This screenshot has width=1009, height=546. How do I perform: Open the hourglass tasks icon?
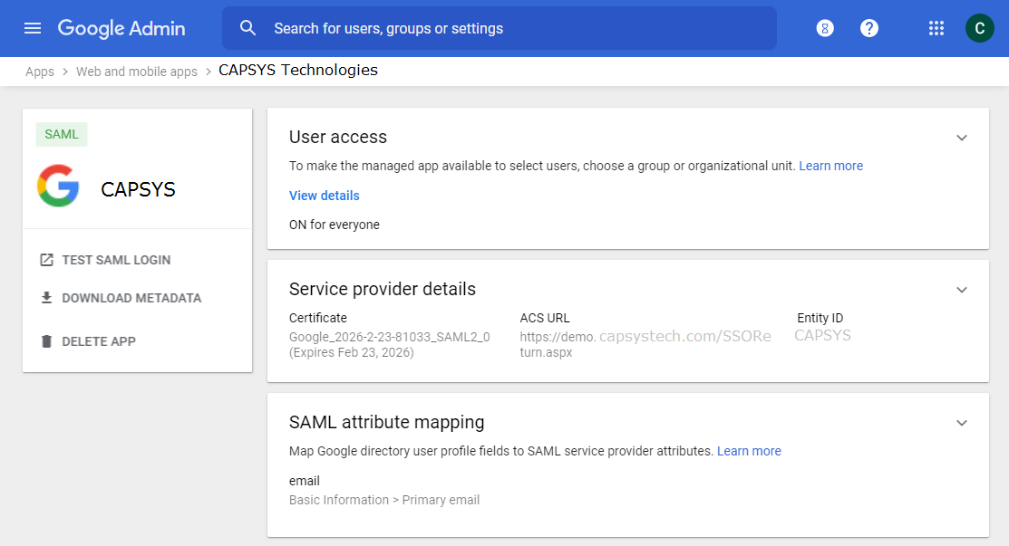[x=825, y=28]
